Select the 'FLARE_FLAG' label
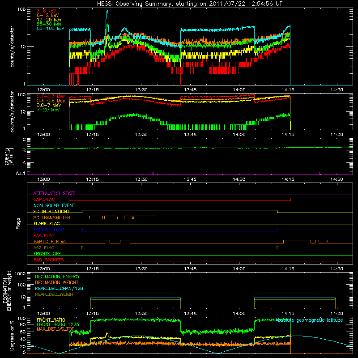This screenshot has width=358, height=358. [47, 223]
